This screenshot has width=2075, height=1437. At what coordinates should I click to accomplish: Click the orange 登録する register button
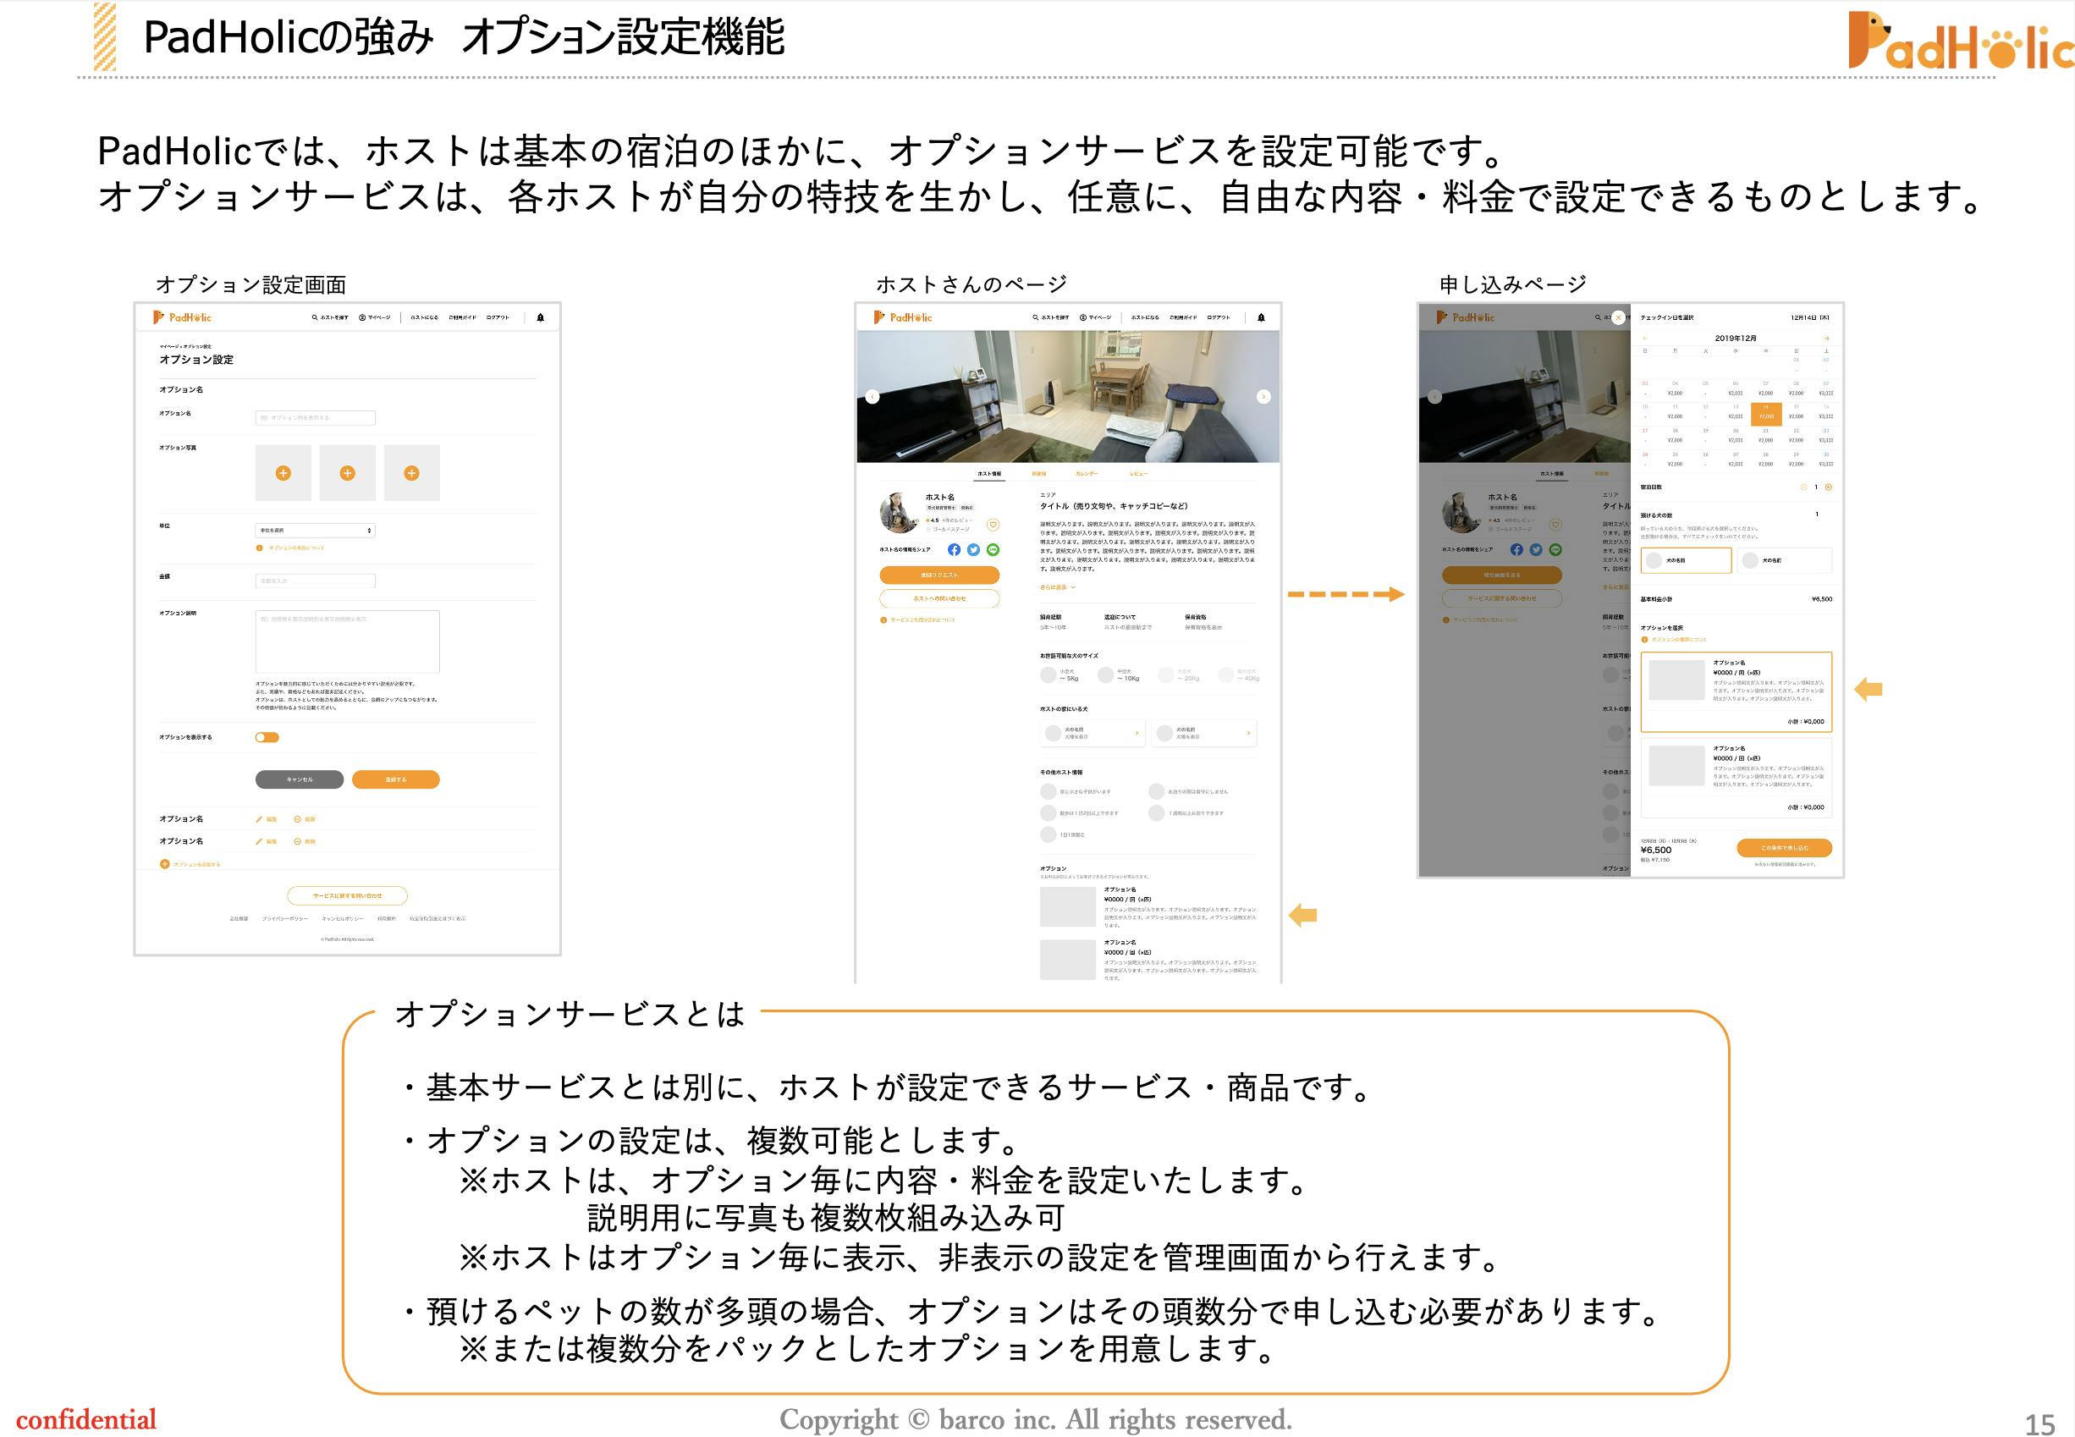tap(395, 779)
